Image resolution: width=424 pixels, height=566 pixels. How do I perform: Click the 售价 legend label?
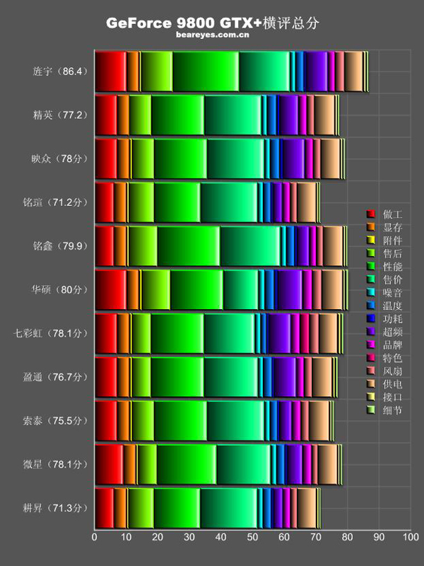coord(392,279)
